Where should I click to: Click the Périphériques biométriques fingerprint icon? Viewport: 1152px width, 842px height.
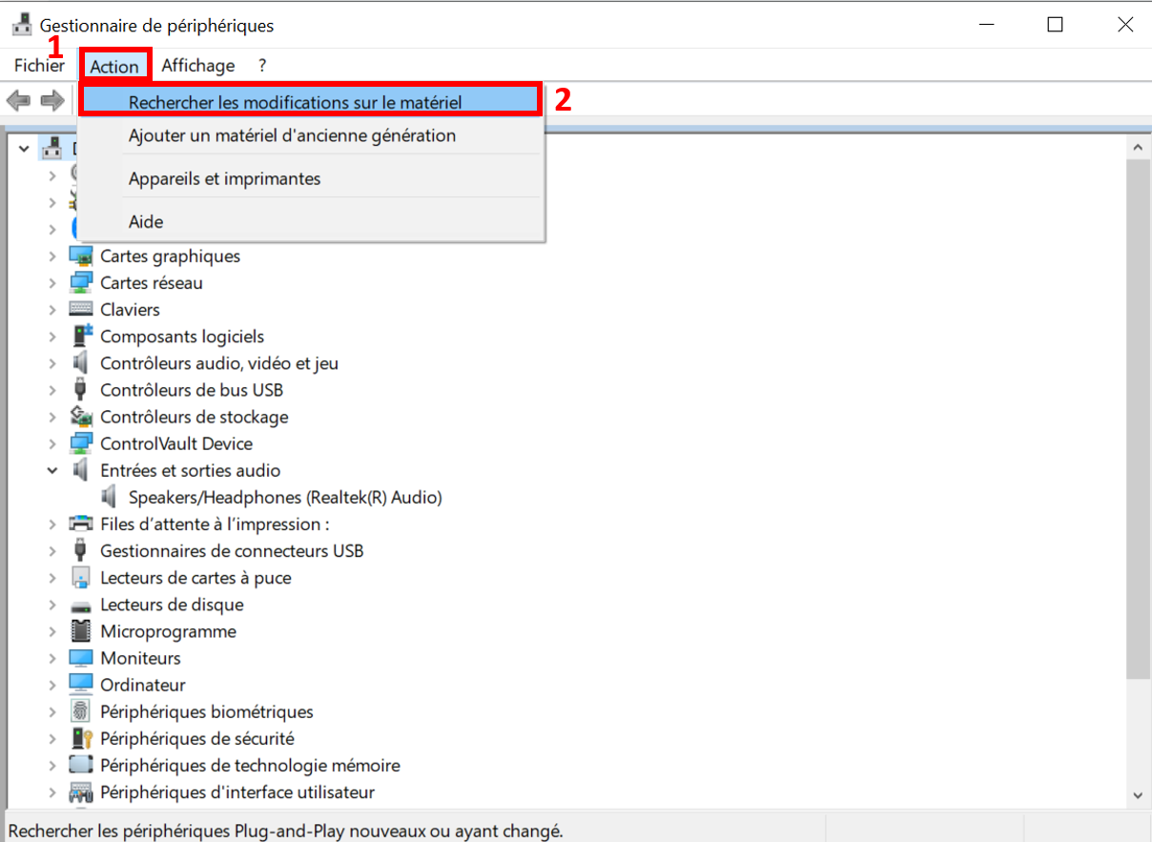[81, 712]
